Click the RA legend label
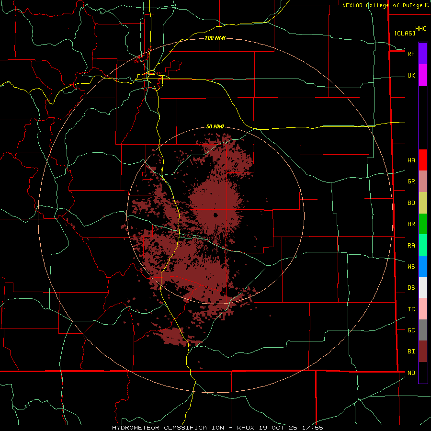Image resolution: width=431 pixels, height=431 pixels. [x=411, y=246]
